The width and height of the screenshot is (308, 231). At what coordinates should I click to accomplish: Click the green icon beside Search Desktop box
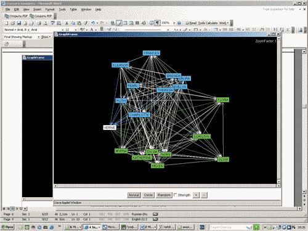coord(256,227)
